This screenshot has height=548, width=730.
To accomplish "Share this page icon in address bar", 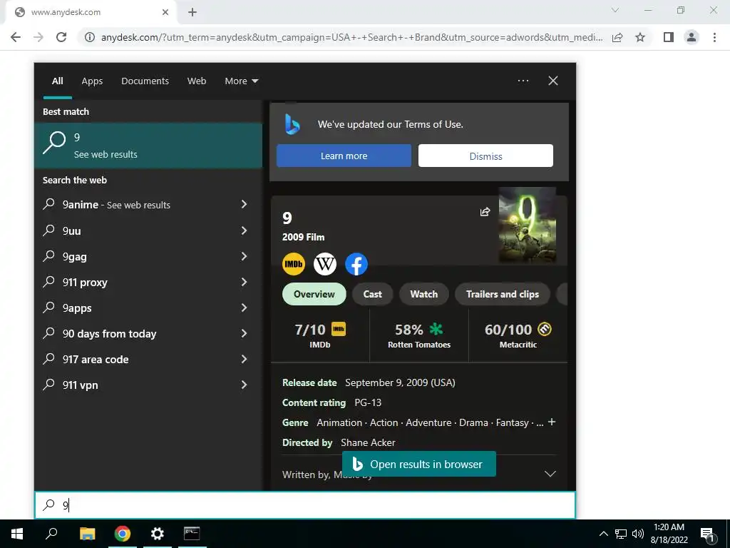I will [617, 37].
